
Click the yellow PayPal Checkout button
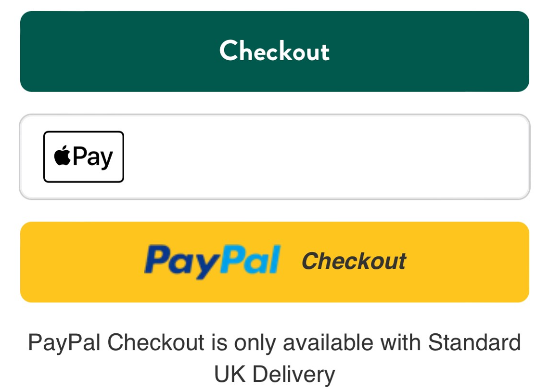tap(274, 262)
